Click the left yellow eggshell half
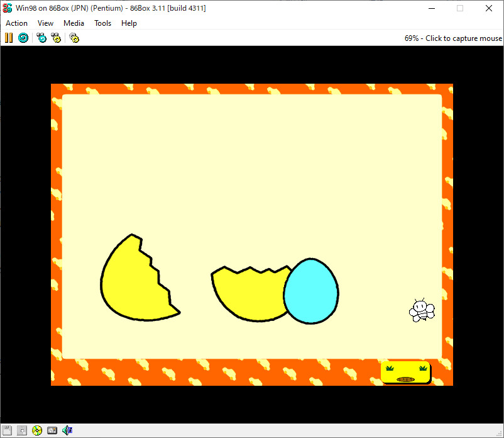Viewport: 504px width, 438px height. [x=136, y=283]
